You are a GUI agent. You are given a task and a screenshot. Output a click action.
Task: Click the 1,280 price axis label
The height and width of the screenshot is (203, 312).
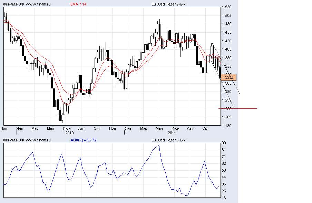point(227,92)
